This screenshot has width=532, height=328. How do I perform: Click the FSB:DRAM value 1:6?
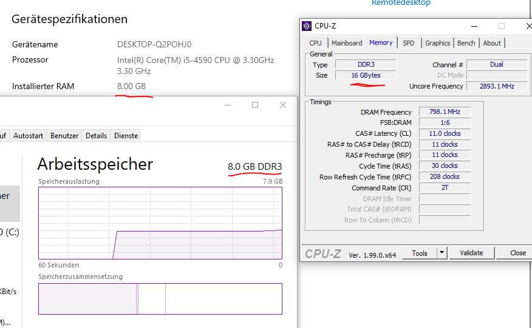(x=445, y=122)
